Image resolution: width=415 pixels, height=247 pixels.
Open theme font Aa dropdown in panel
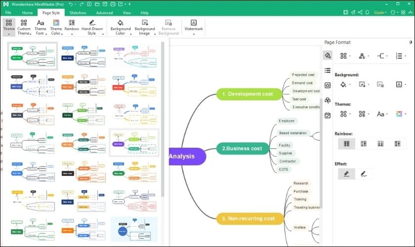pos(382,114)
